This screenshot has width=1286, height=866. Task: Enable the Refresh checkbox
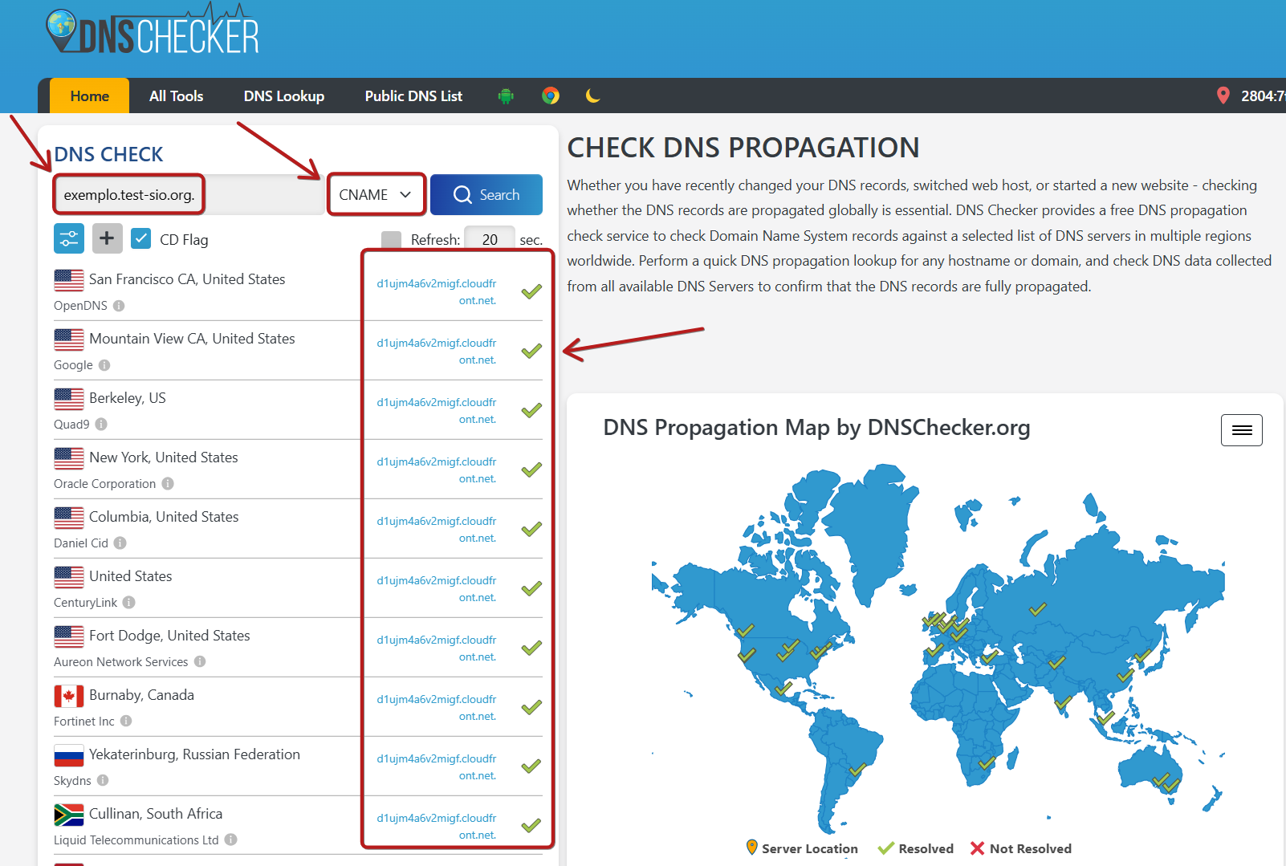click(392, 239)
